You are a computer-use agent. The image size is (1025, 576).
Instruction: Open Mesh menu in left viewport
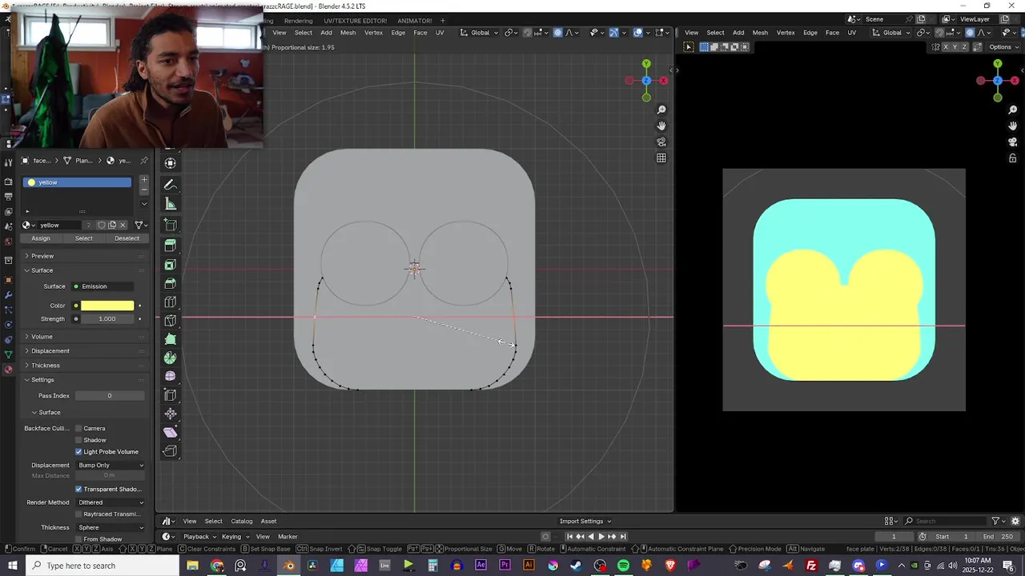(348, 33)
